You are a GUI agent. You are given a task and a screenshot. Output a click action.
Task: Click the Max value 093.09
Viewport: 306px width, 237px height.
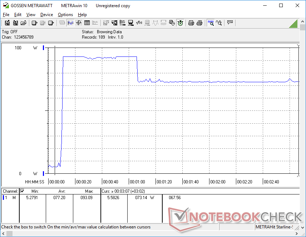(87, 198)
